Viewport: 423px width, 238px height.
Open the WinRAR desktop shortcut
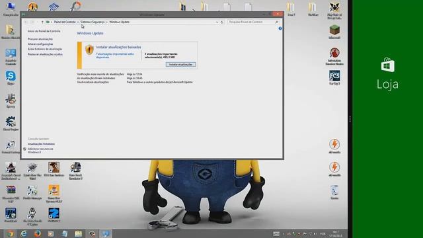pos(11,194)
